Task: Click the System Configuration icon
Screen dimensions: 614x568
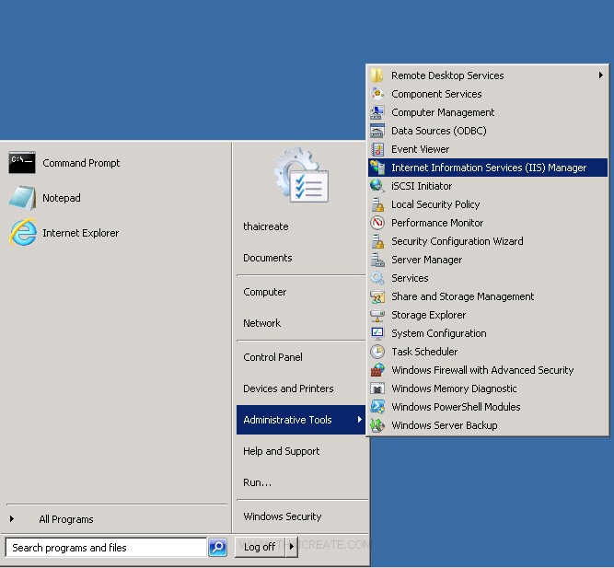Action: point(377,333)
